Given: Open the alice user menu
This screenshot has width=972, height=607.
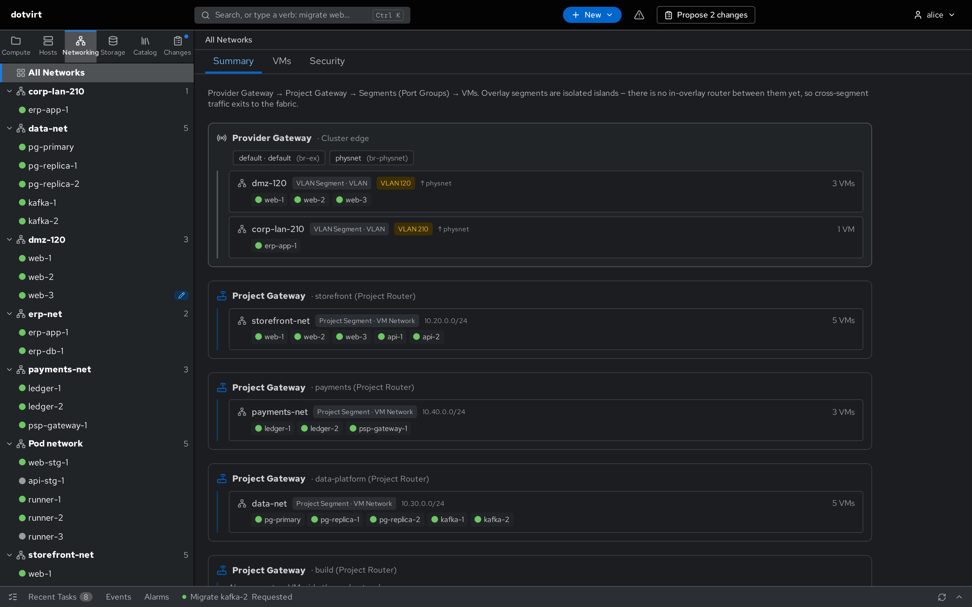Looking at the screenshot, I should (x=934, y=15).
